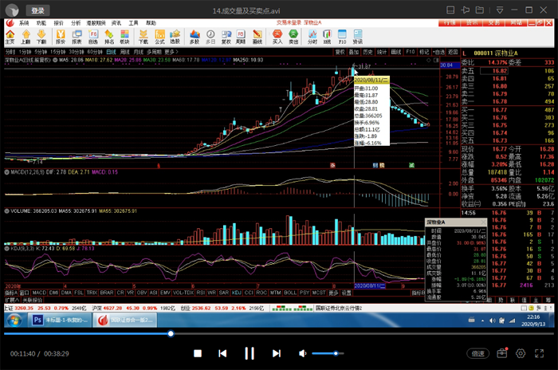
Task: Click the 返回 back button
Action: point(453,52)
